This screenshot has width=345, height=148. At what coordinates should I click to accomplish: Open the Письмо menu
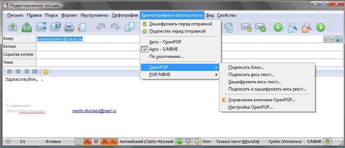15,15
